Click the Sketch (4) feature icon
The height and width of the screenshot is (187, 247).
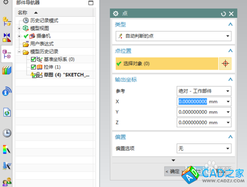40,75
